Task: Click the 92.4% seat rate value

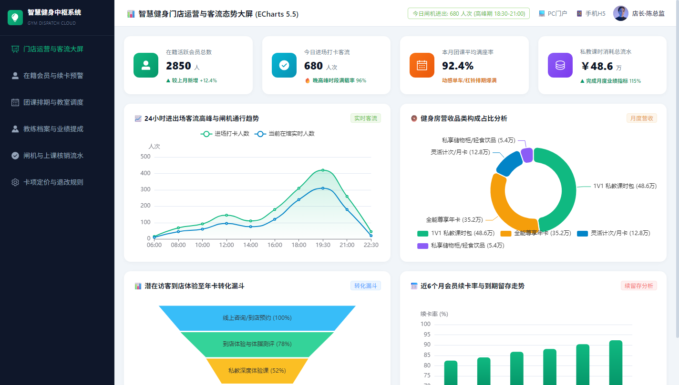Action: coord(458,66)
